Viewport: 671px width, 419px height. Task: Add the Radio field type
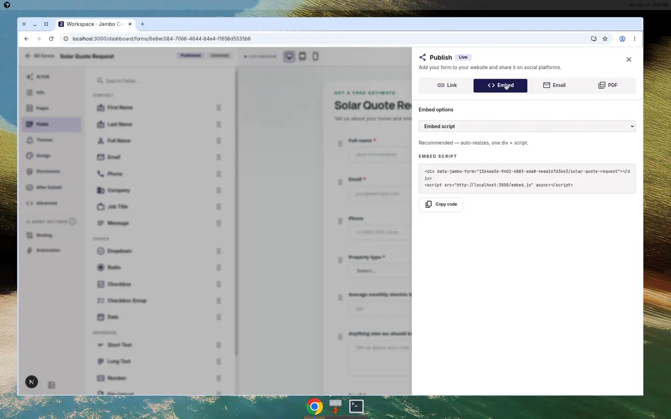click(x=160, y=268)
